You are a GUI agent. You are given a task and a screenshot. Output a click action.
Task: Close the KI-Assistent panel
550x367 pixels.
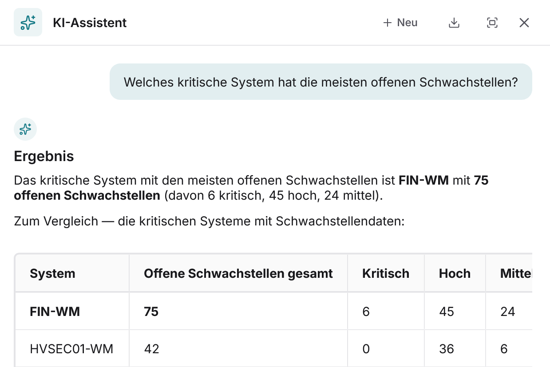[524, 23]
